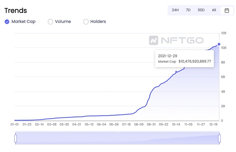The image size is (236, 152).
Task: Click the NFTGO watermark logo icon
Action: click(153, 40)
